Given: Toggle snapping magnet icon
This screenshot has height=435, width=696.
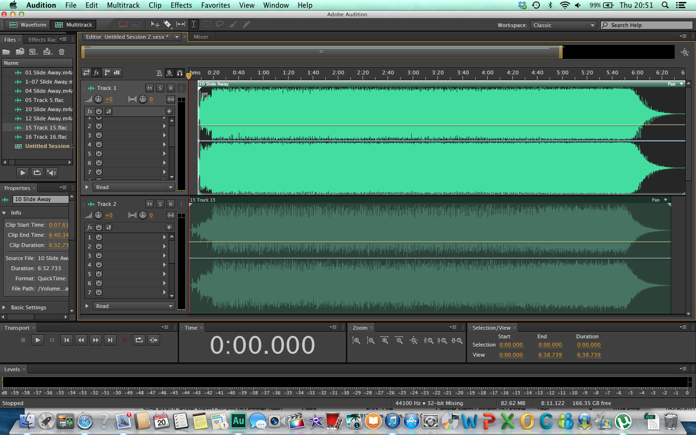Looking at the screenshot, I should coord(180,73).
